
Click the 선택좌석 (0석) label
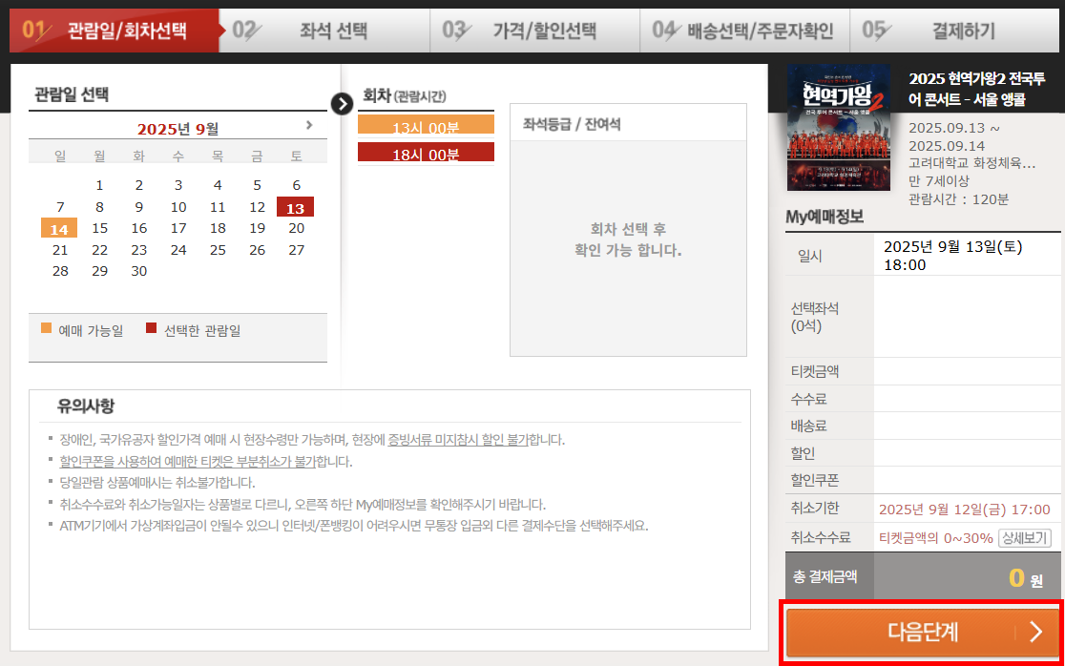[x=814, y=317]
